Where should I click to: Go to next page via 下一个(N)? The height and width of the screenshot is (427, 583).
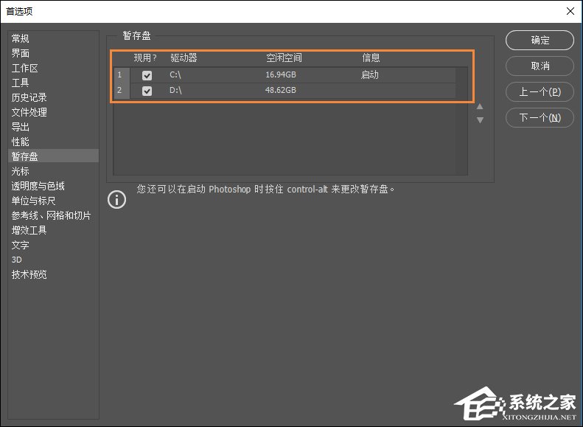(x=540, y=117)
